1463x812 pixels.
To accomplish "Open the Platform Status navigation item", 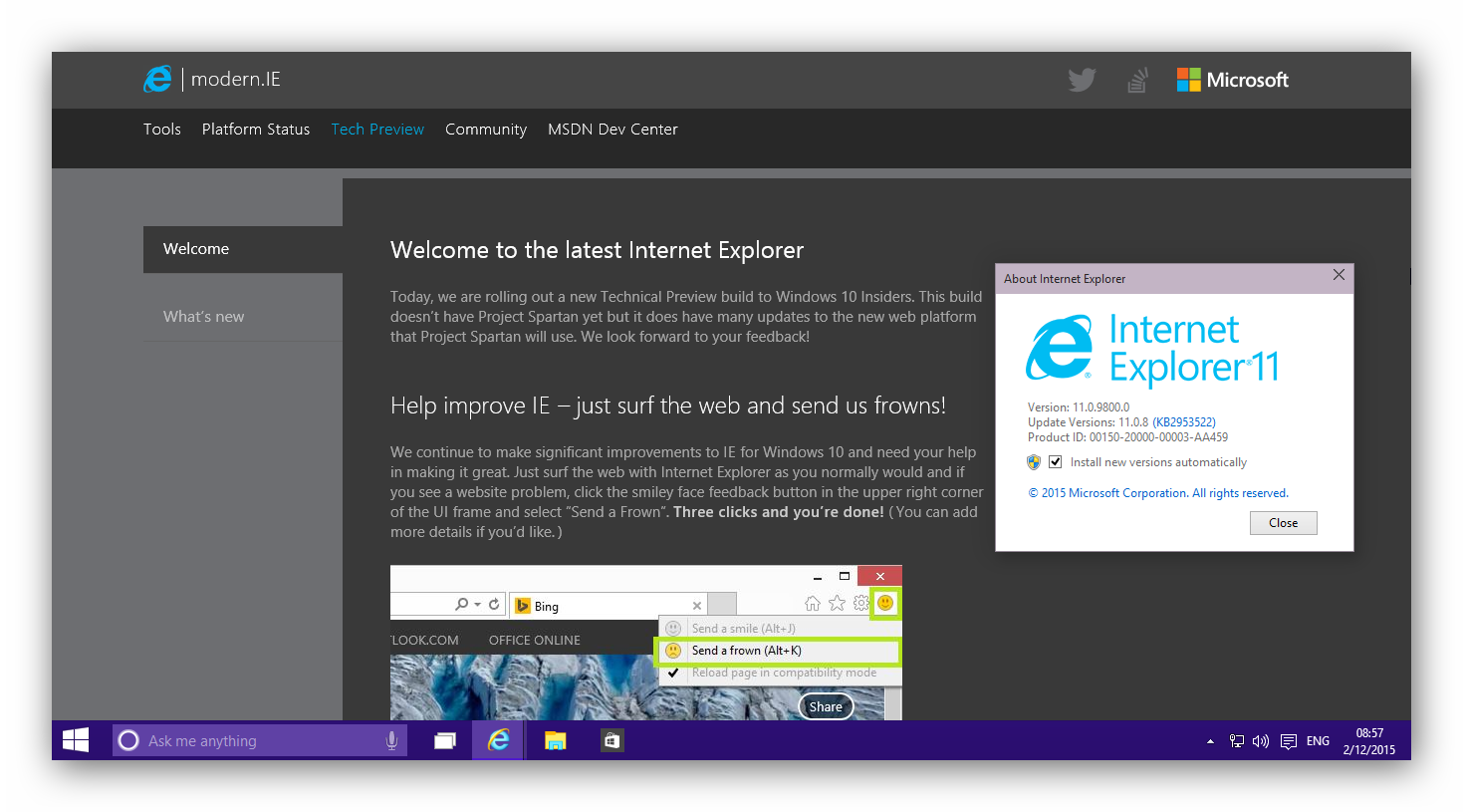I will coord(256,130).
